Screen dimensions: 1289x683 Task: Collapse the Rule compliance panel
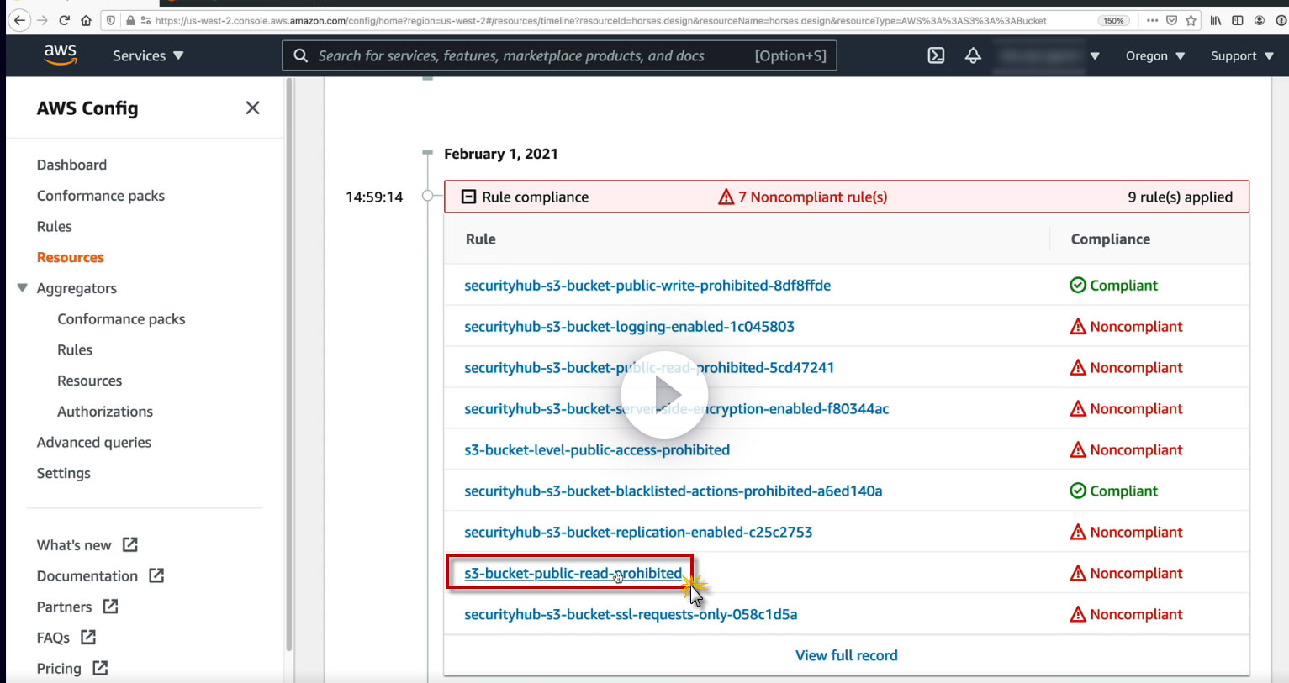[469, 197]
